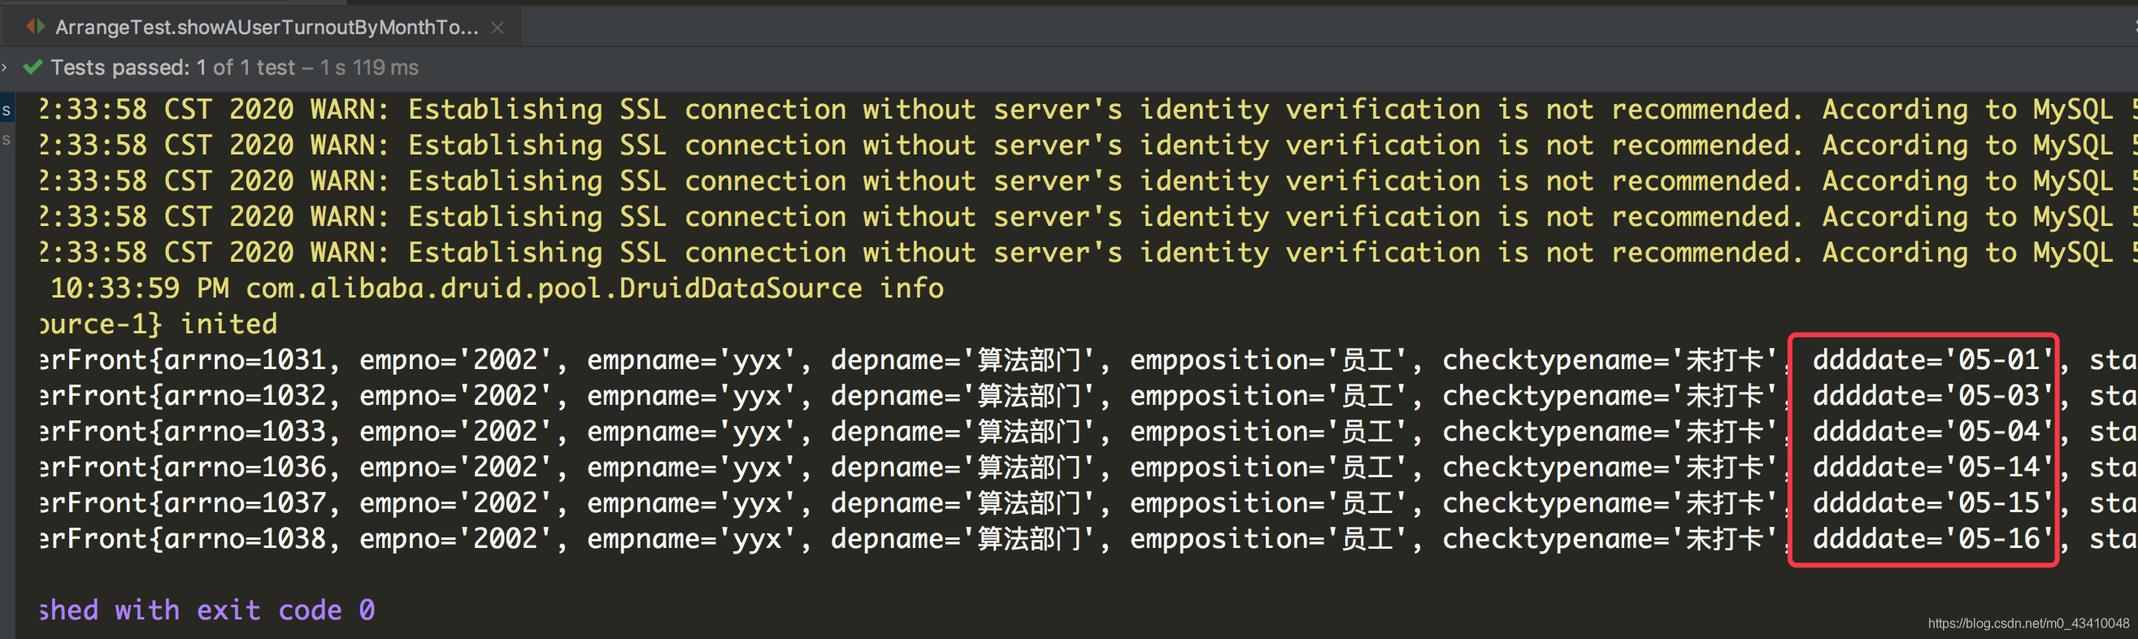Click the output row with arrno=1033
Image resolution: width=2138 pixels, height=639 pixels.
coord(1088,431)
